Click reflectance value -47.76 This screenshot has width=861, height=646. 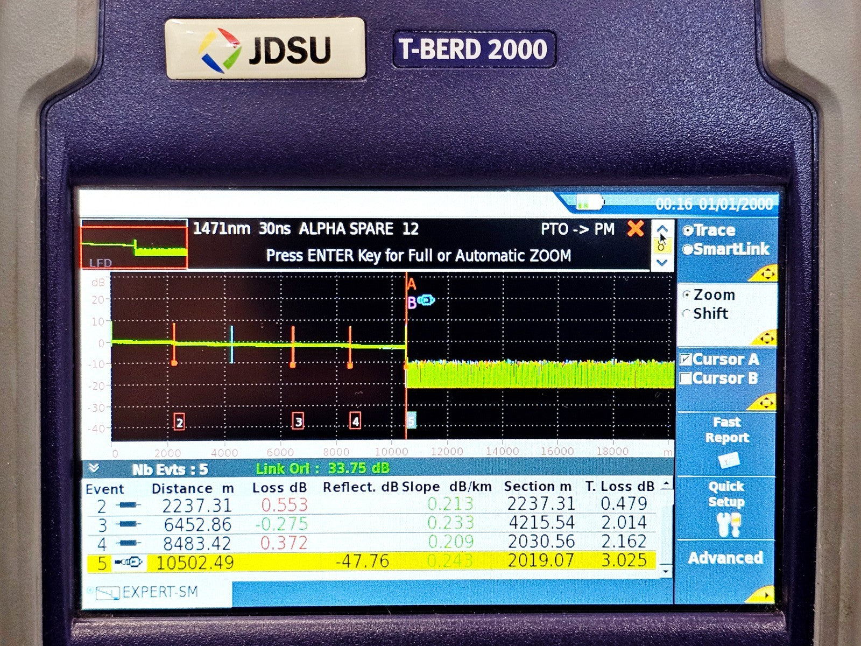click(x=362, y=561)
